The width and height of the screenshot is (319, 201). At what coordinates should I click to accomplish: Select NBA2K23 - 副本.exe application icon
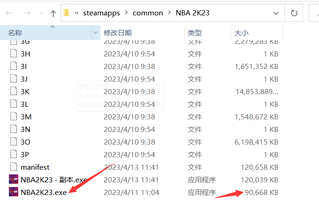point(14,180)
